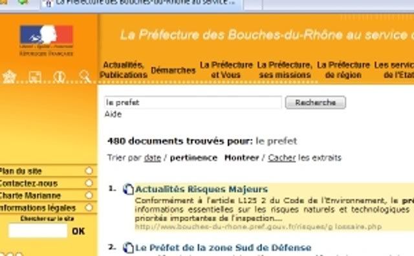The width and height of the screenshot is (414, 256).
Task: Click the browser tab favicon
Action: click(48, 3)
